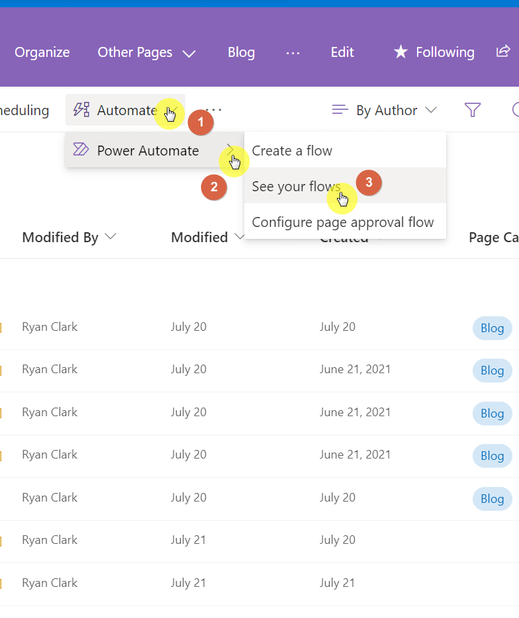Click the share icon in purple header

(503, 51)
